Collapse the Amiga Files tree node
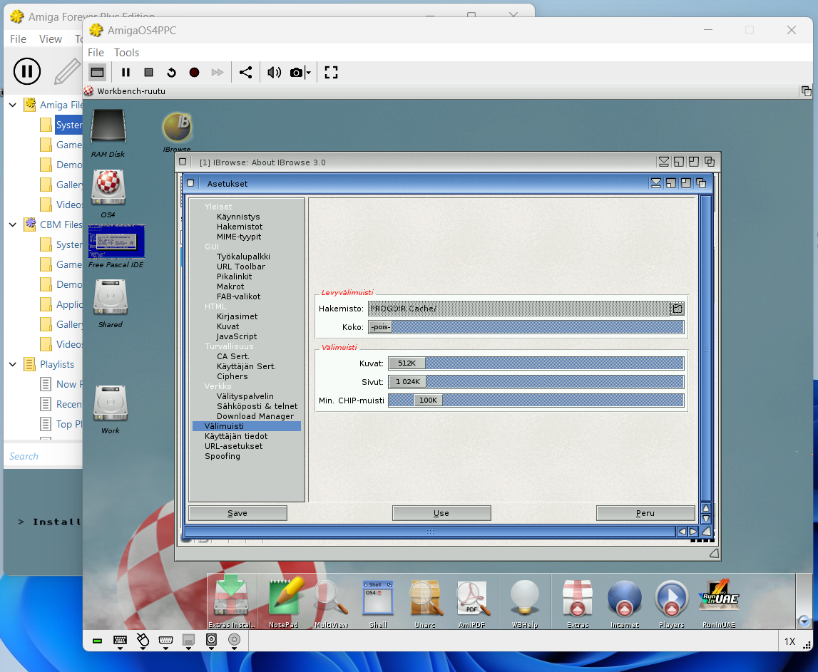Viewport: 818px width, 672px height. pyautogui.click(x=13, y=105)
